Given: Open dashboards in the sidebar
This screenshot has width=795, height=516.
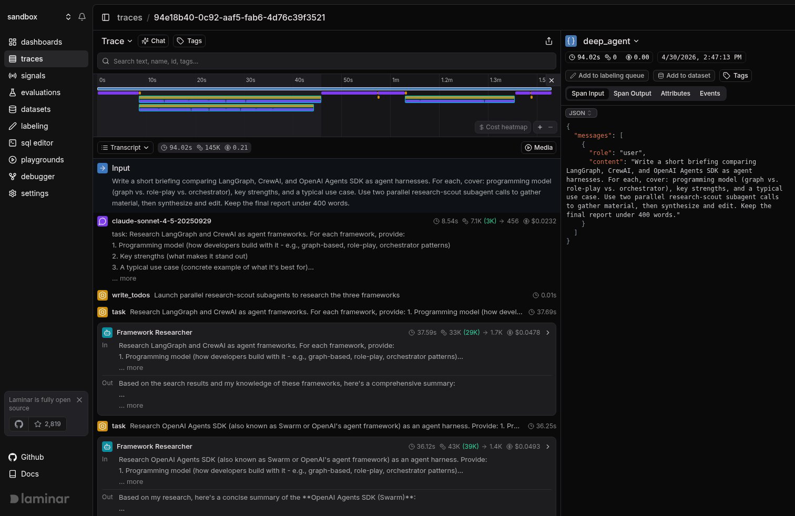Looking at the screenshot, I should 46,42.
